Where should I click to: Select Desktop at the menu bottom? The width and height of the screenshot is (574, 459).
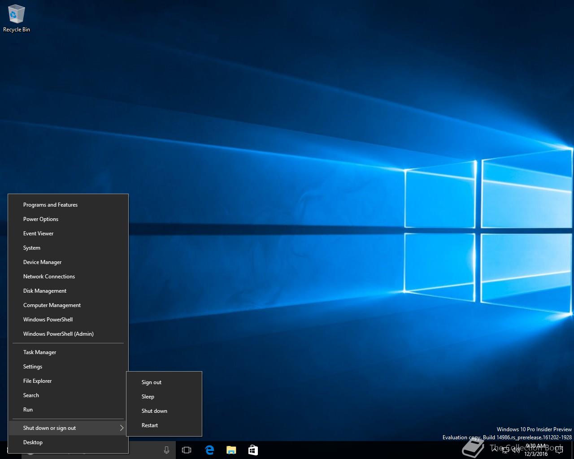68,442
